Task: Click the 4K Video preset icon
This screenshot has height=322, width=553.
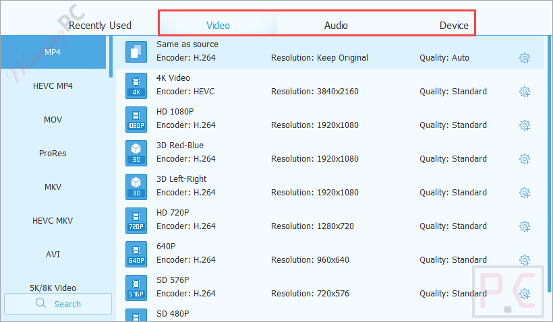Action: [x=136, y=86]
